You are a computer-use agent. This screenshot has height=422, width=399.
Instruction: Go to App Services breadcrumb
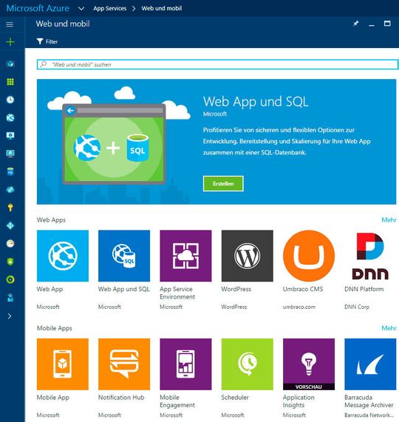pos(110,8)
